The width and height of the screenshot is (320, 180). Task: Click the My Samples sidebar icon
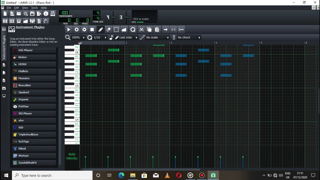coord(4,73)
